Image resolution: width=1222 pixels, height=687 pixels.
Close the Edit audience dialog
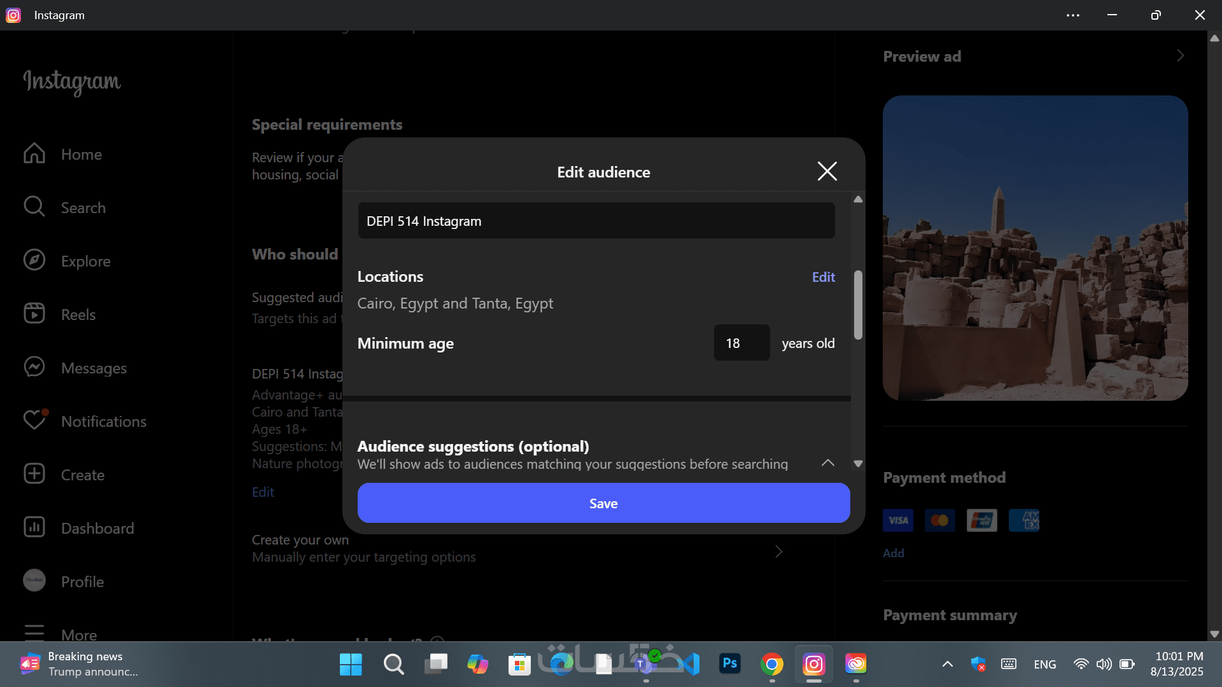point(827,171)
